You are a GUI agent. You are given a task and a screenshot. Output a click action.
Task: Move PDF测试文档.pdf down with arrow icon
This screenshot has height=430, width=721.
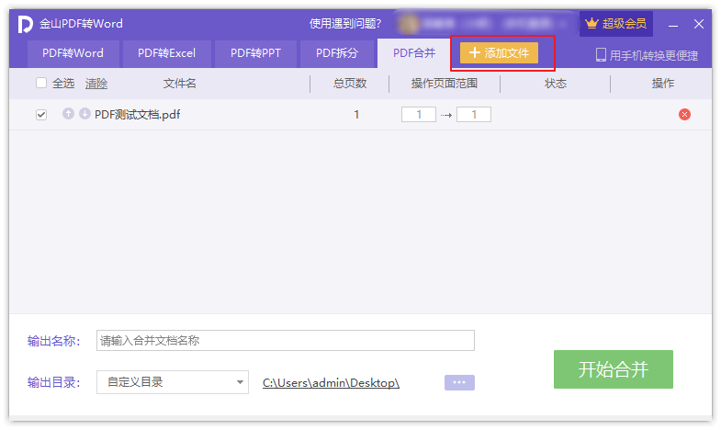coord(84,114)
